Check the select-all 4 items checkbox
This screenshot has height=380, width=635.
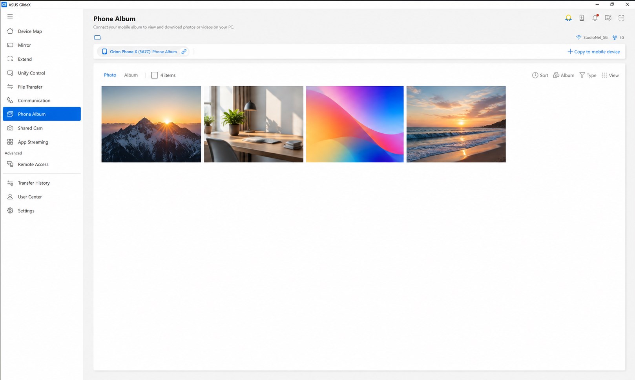[155, 75]
